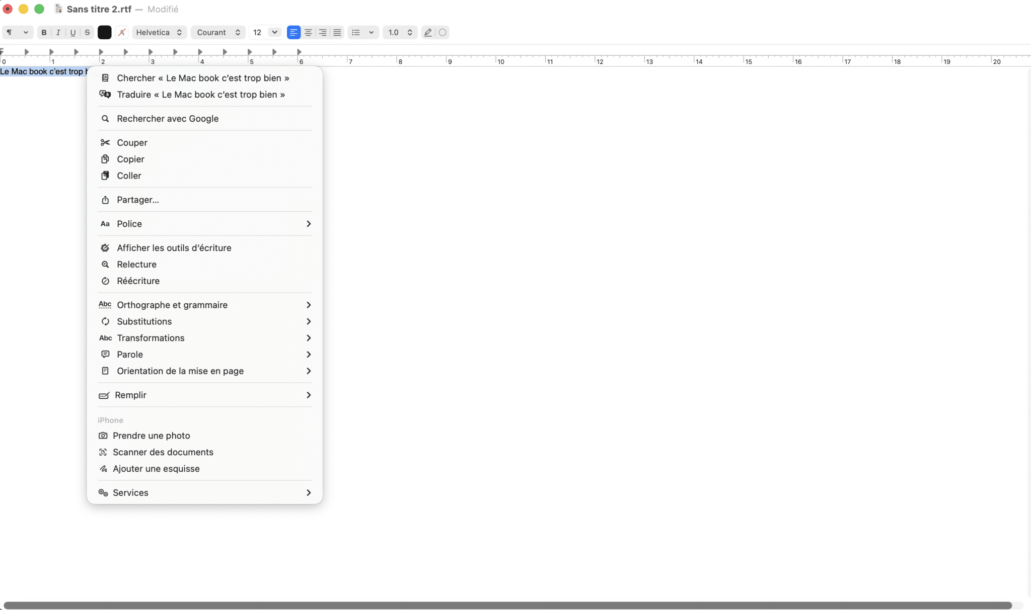1031x610 pixels.
Task: Toggle bold formatting
Action: [44, 32]
